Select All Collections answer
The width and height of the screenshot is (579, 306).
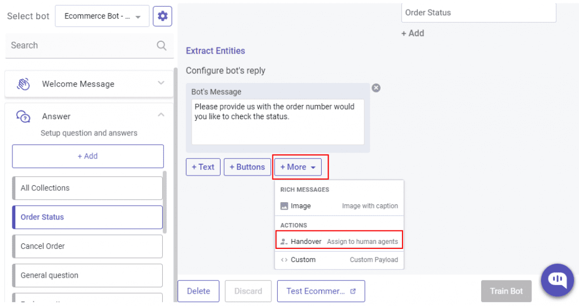[88, 188]
